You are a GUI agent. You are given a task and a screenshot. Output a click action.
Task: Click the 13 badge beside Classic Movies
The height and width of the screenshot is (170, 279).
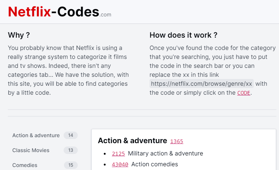71,150
